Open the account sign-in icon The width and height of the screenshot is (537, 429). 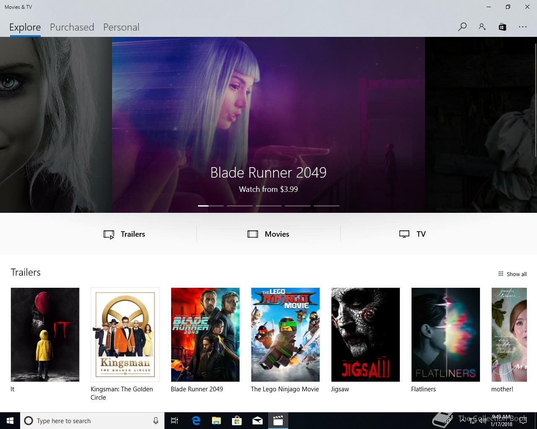coord(482,27)
